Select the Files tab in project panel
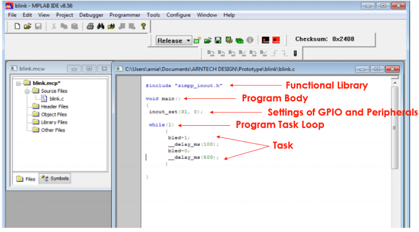This screenshot has width=419, height=232. pyautogui.click(x=26, y=179)
